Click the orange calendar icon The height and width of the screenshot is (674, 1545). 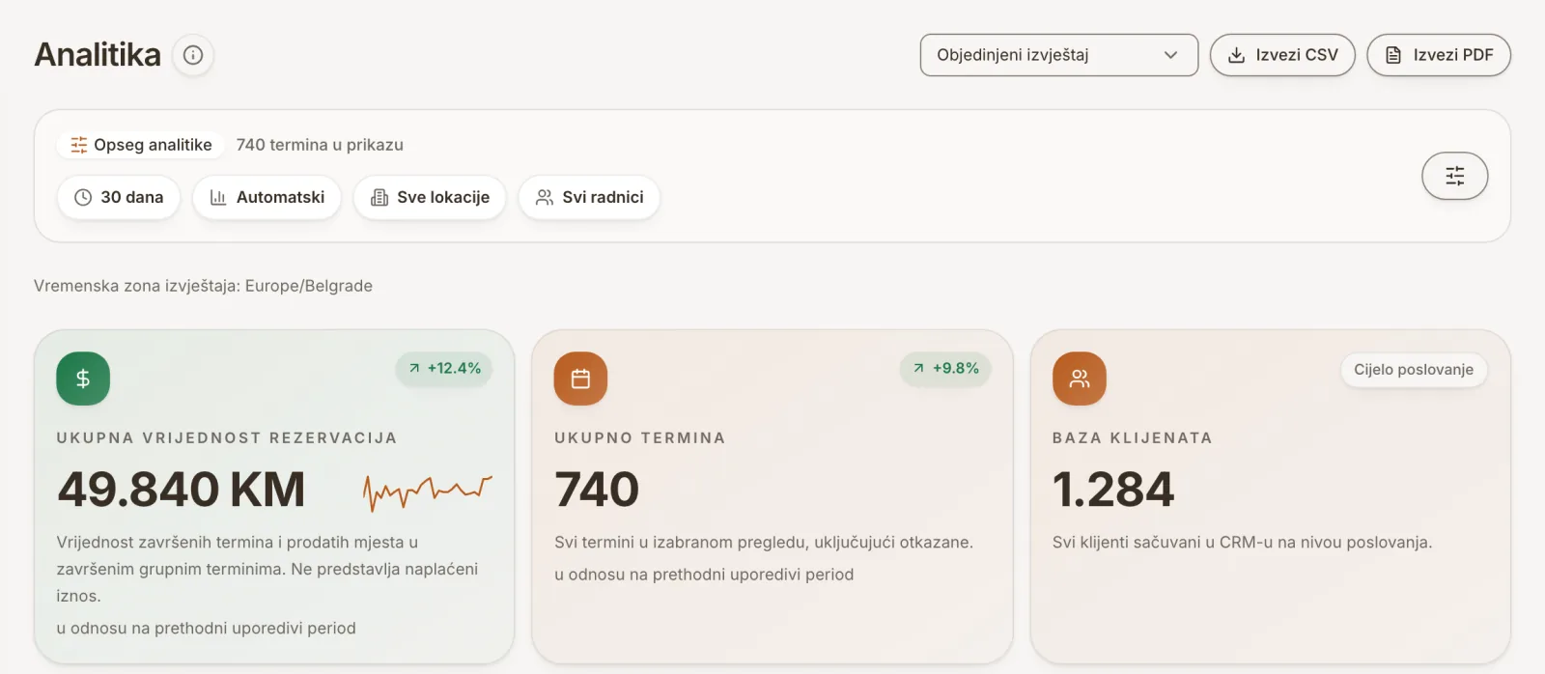tap(580, 379)
